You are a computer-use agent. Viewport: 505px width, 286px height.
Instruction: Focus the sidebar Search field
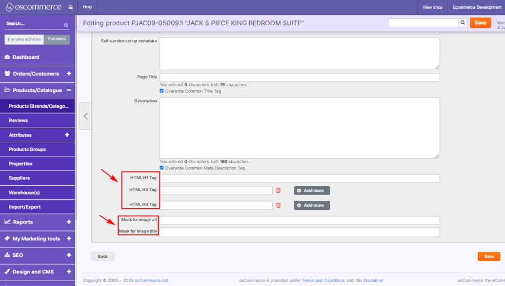(34, 24)
